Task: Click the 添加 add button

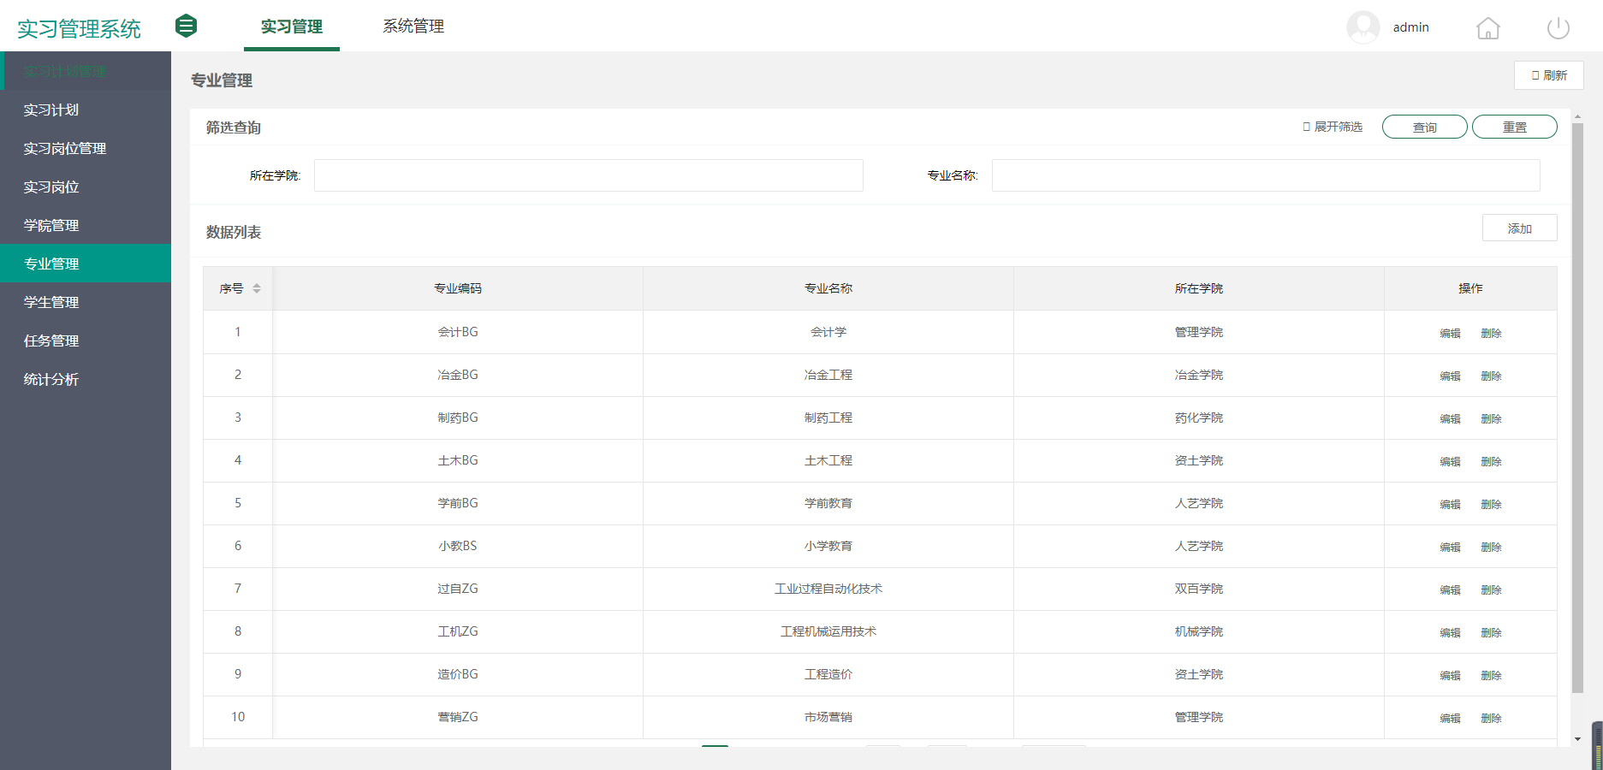Action: point(1519,228)
